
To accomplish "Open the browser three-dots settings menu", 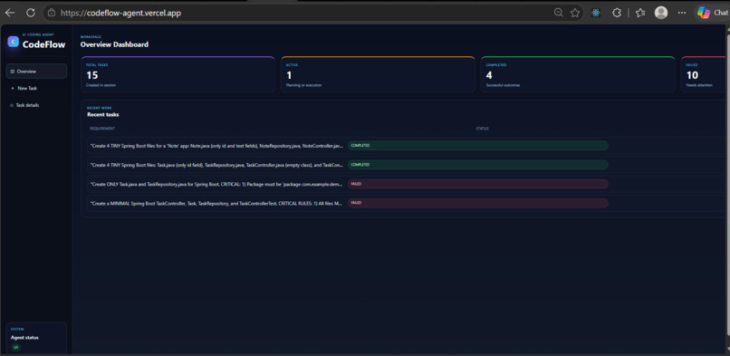I will click(x=682, y=13).
